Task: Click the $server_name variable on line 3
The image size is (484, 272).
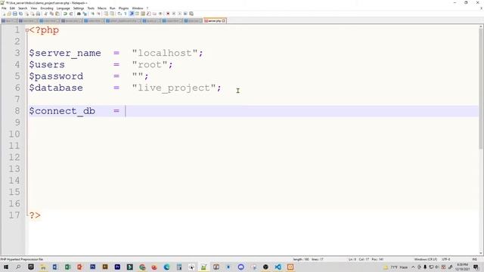Action: [65, 53]
